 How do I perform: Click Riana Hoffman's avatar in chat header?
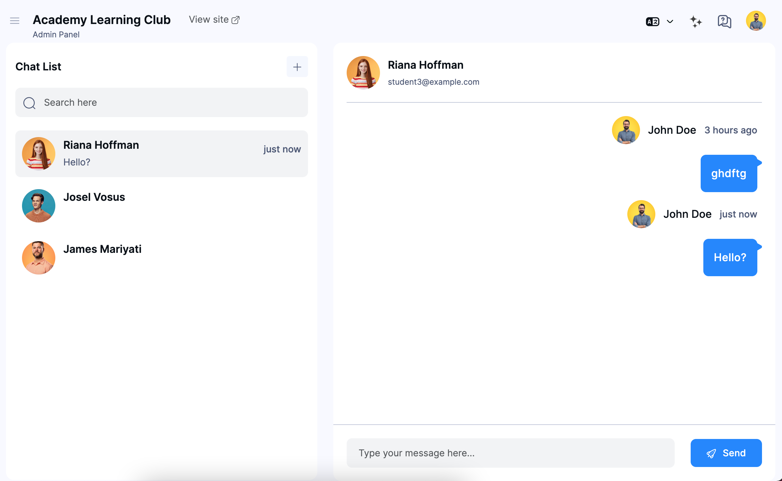(x=363, y=72)
